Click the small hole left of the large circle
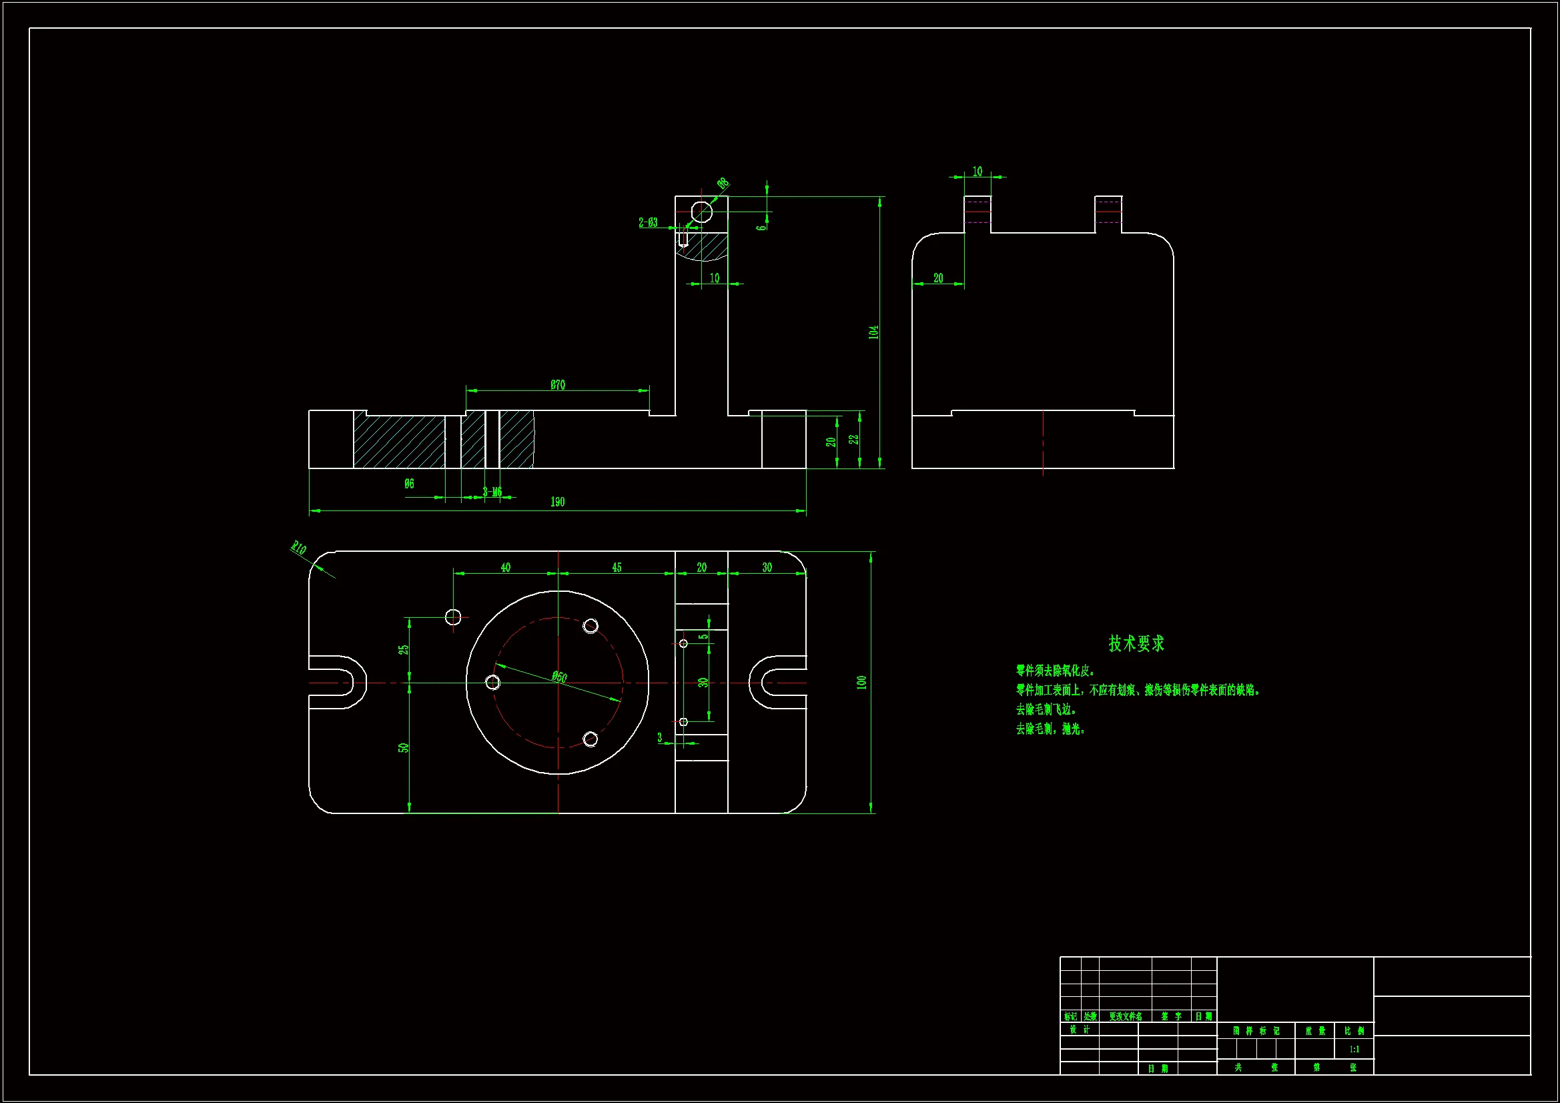The image size is (1560, 1103). (x=453, y=617)
